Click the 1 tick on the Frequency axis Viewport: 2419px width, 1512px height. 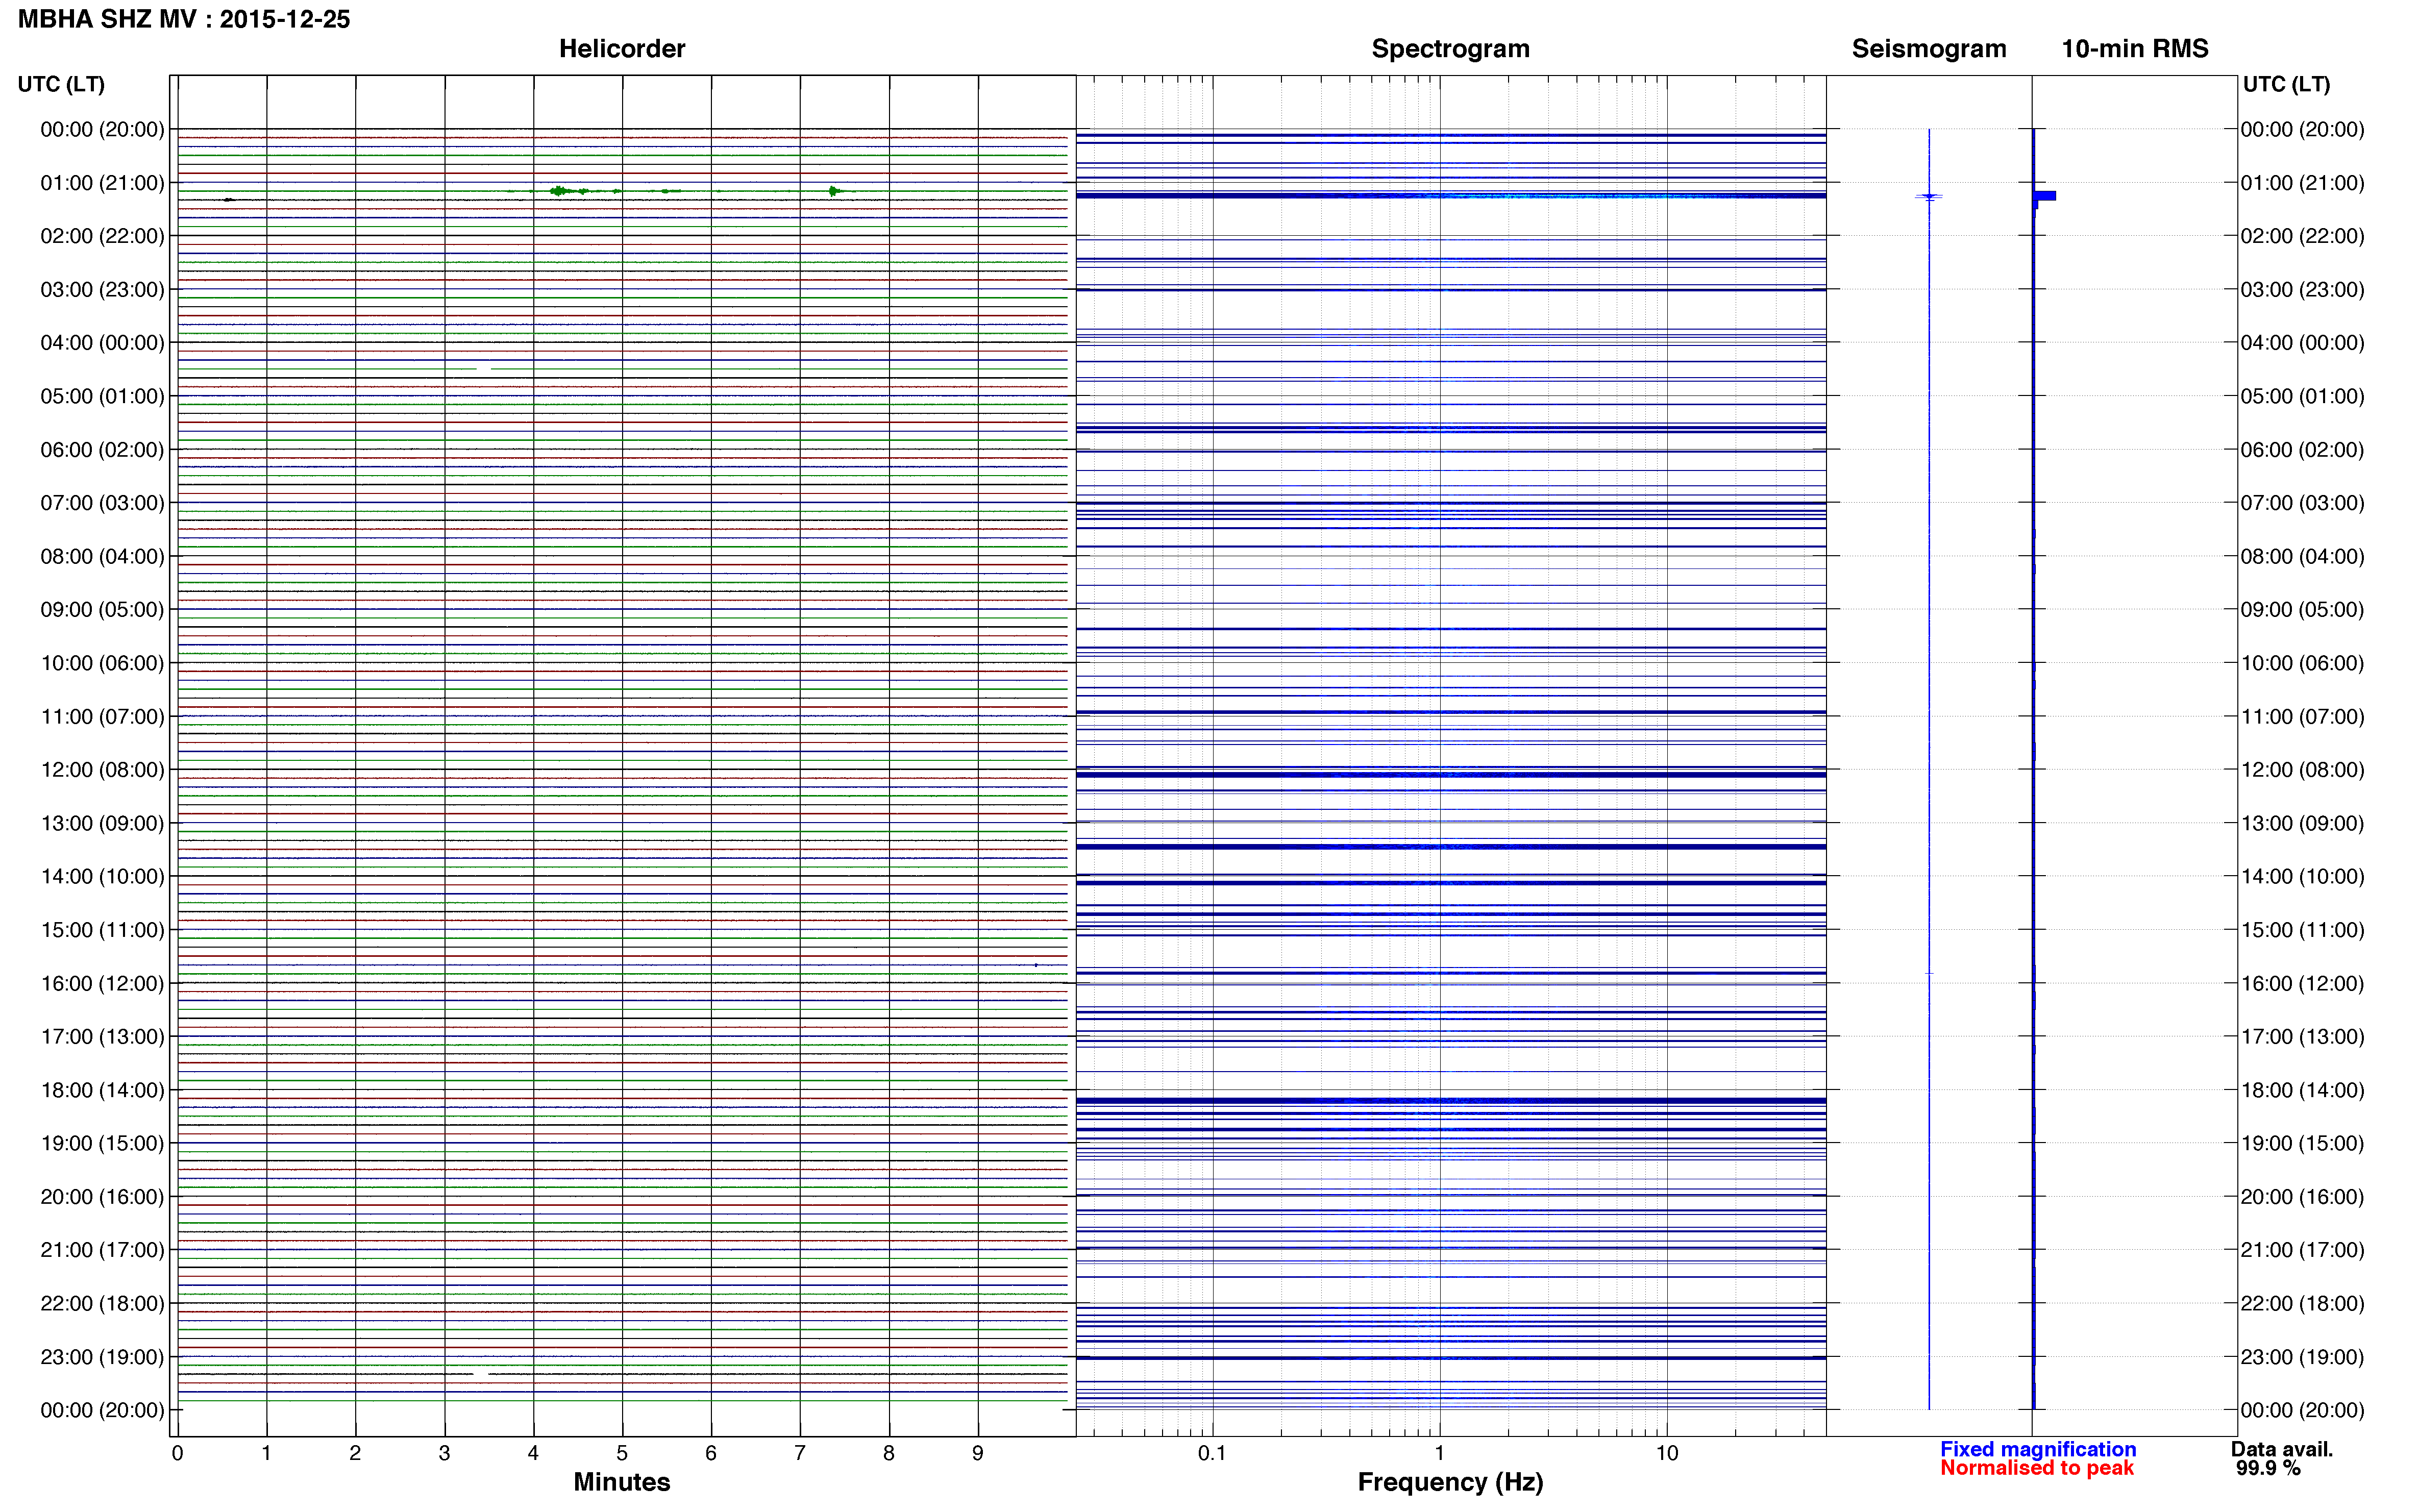point(1439,1454)
